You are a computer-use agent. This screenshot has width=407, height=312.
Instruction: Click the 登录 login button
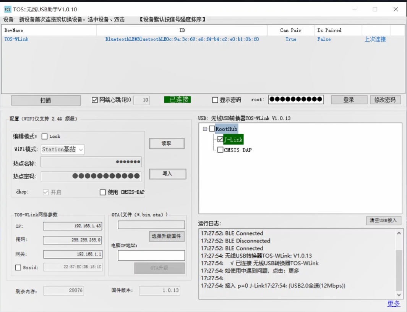pos(349,100)
